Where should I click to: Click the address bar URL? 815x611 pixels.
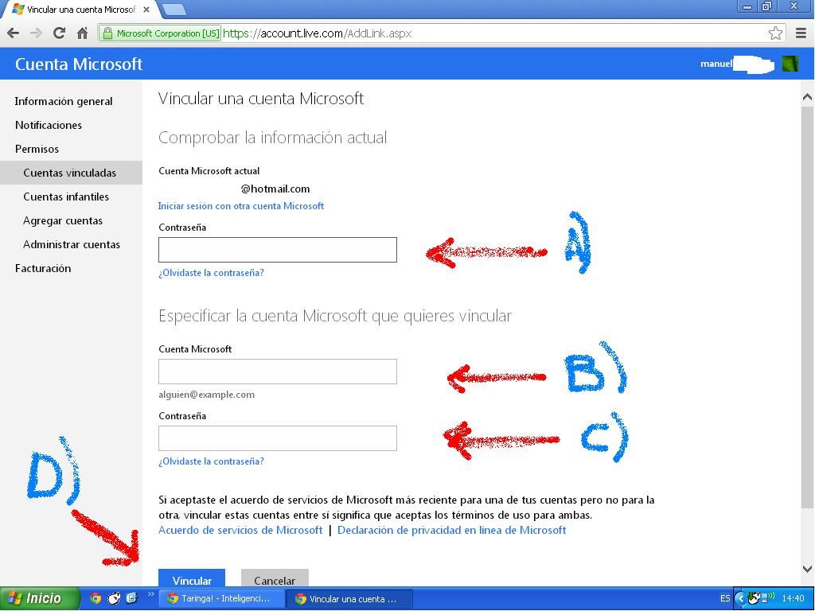click(317, 33)
